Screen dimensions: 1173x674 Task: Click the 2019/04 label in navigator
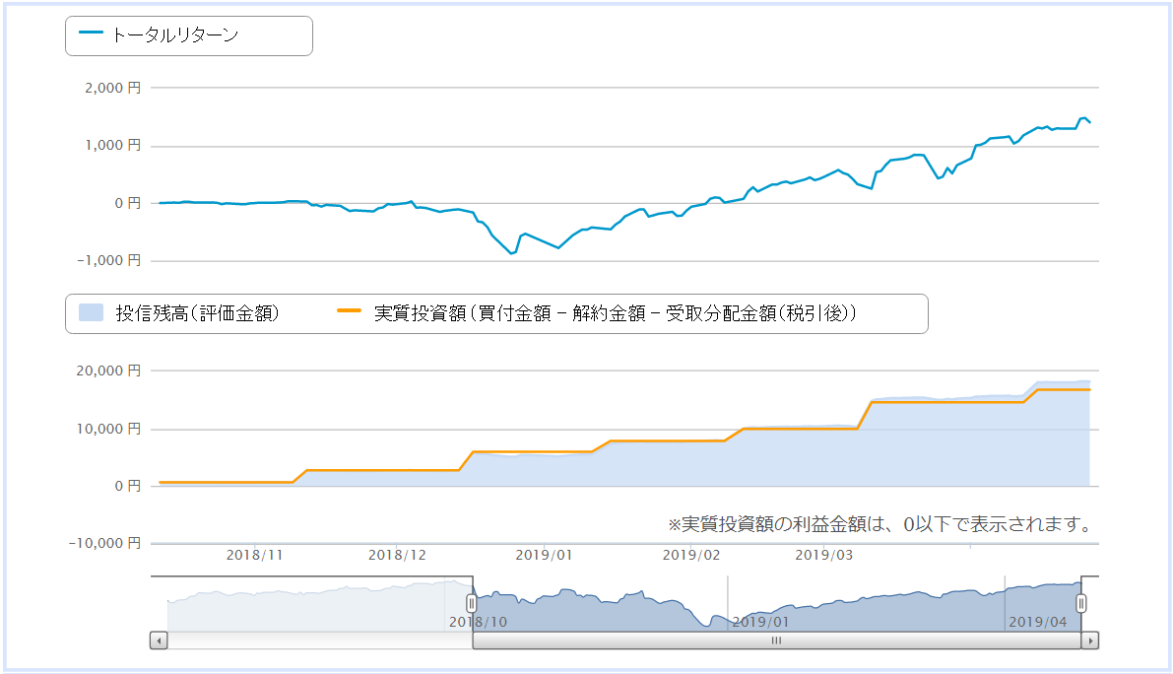point(1038,622)
